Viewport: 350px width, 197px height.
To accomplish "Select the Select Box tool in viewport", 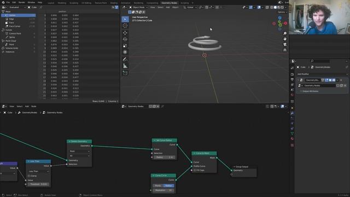I will pos(125,19).
